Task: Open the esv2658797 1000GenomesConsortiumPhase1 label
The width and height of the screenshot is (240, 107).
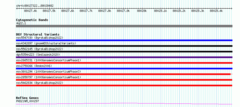Action: pos(49,77)
